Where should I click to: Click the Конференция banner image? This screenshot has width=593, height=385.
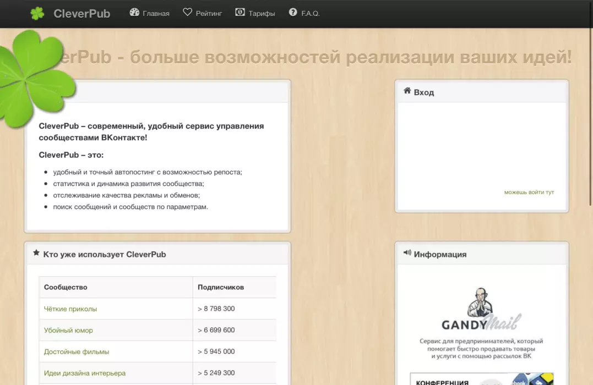pos(481,378)
